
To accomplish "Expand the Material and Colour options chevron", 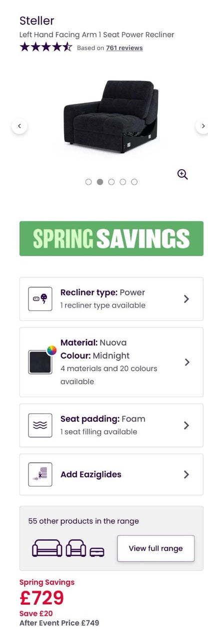I will click(x=186, y=362).
